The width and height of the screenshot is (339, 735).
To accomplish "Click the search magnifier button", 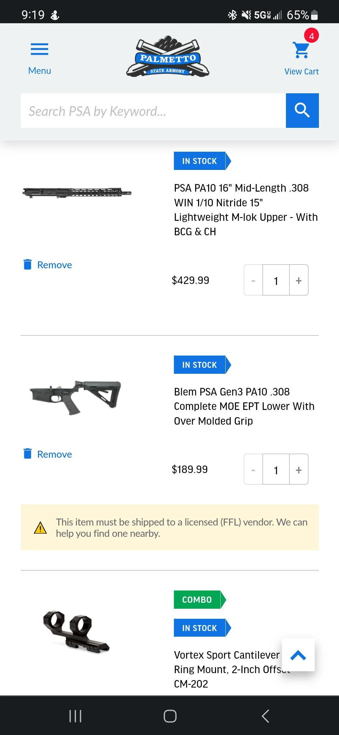I will tap(302, 111).
